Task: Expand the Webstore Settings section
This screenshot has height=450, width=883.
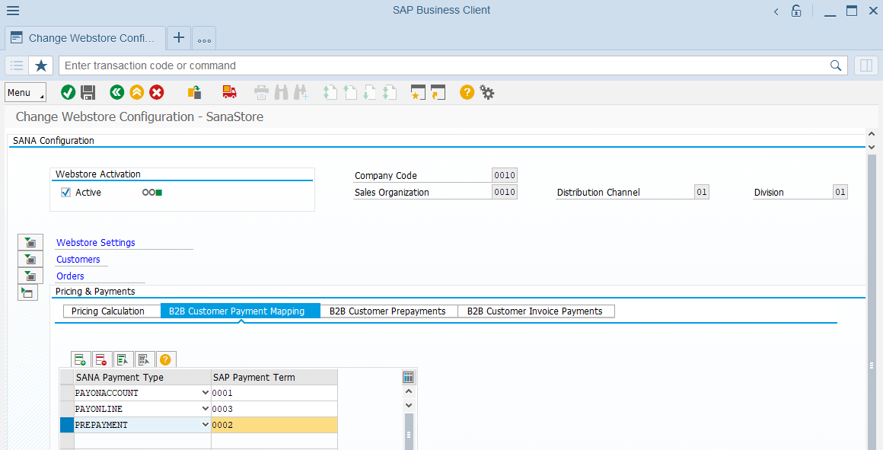Action: point(30,243)
